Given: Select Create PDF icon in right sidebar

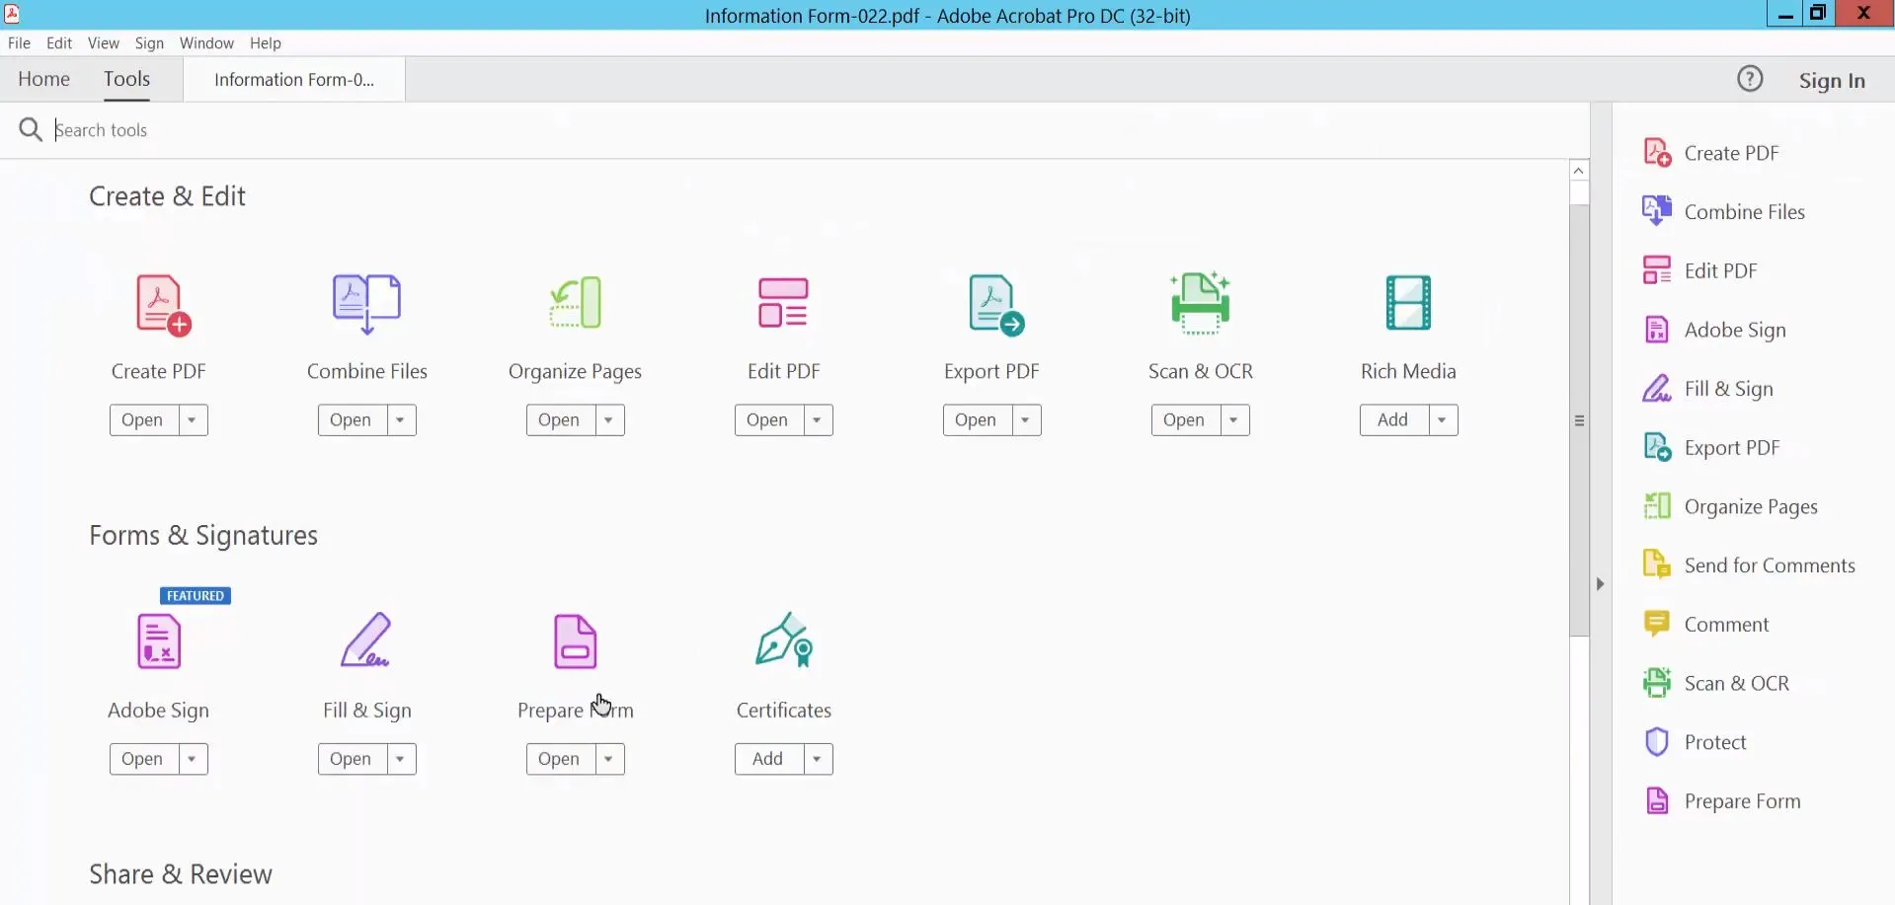Looking at the screenshot, I should (1657, 153).
